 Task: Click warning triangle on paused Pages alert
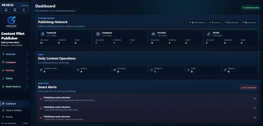pos(41,118)
